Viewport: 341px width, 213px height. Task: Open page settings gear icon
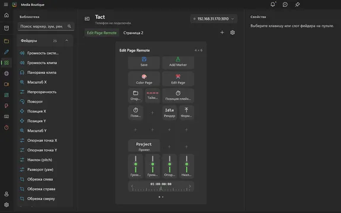(233, 33)
